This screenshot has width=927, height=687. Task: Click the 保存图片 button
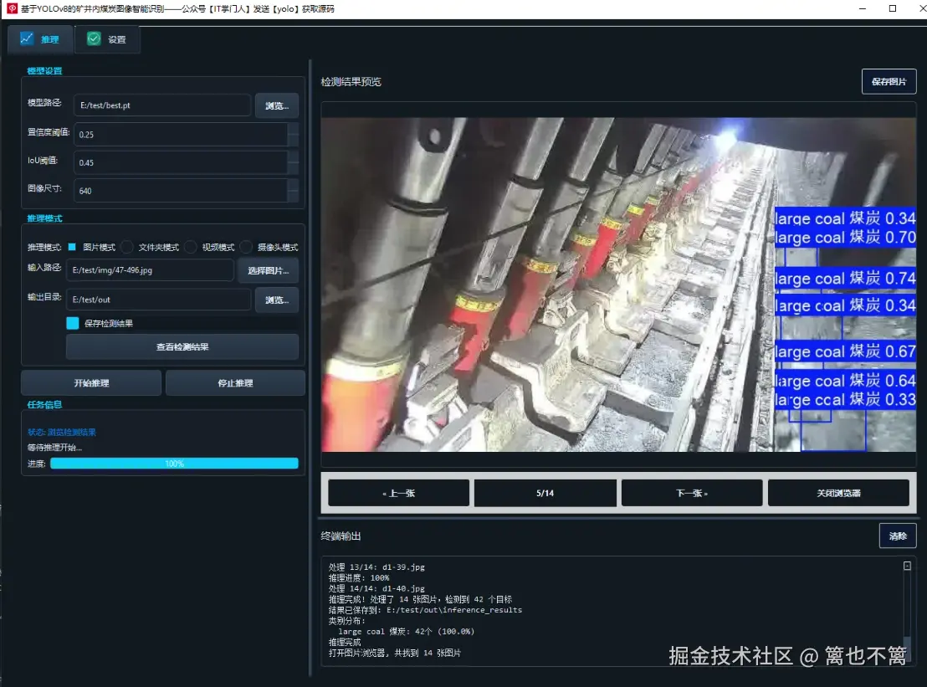(889, 82)
